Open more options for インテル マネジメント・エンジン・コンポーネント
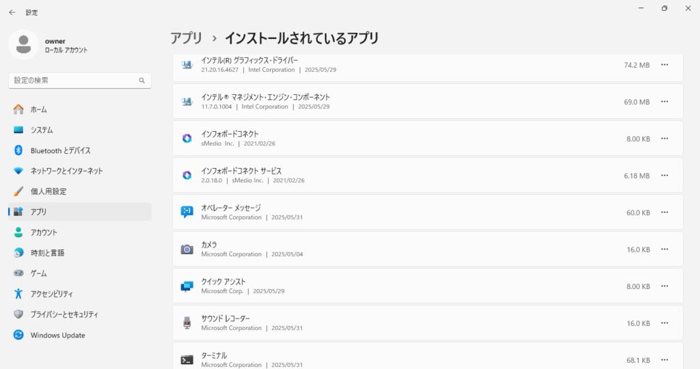Viewport: 700px width, 369px height. coord(664,102)
